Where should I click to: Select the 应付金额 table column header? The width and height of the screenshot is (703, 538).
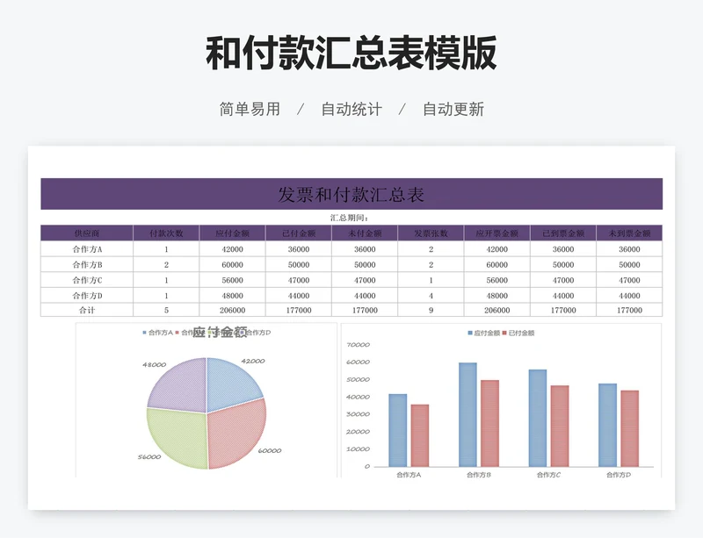(x=232, y=233)
